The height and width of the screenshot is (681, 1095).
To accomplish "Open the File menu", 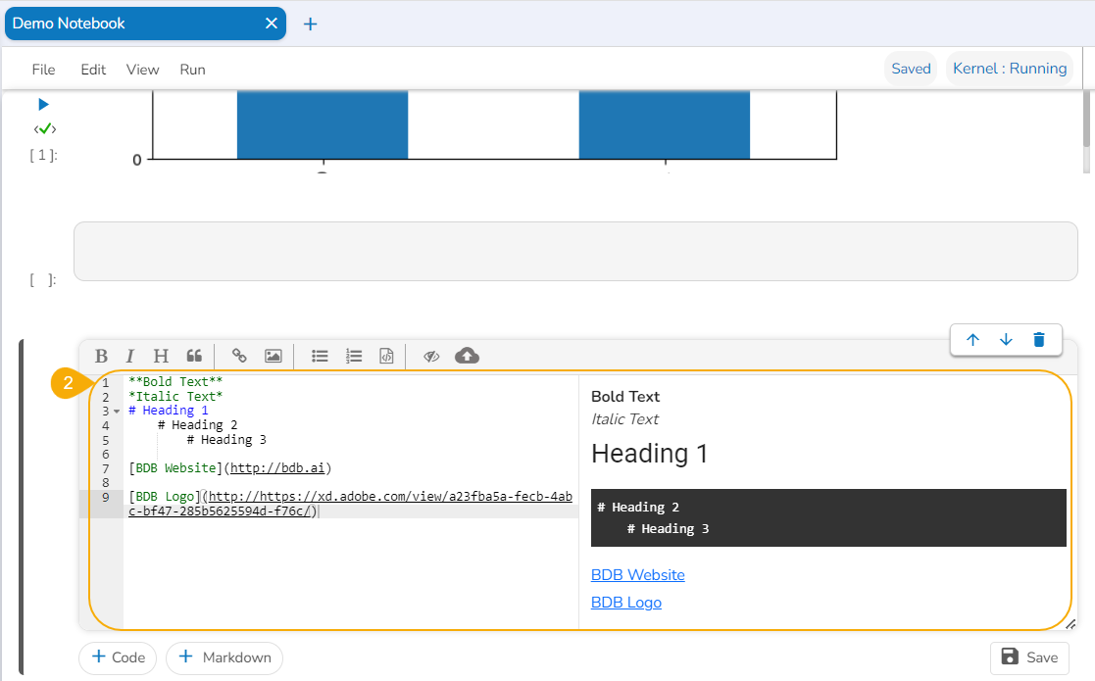I will coord(43,70).
